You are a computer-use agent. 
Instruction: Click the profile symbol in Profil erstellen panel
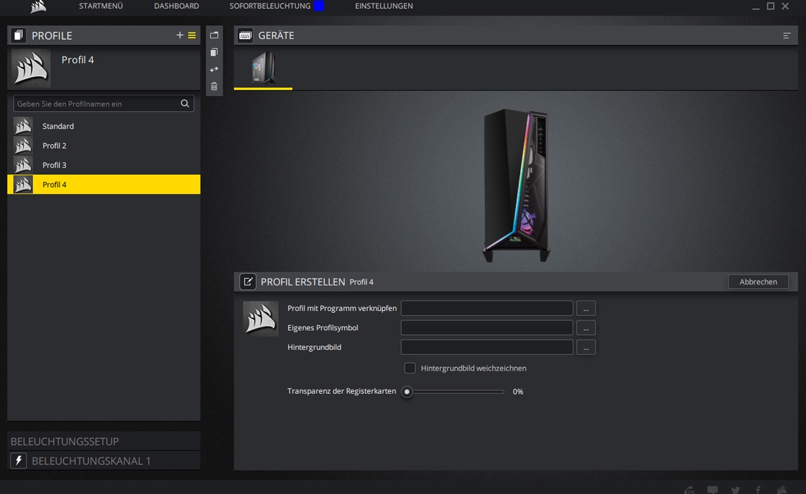point(260,318)
